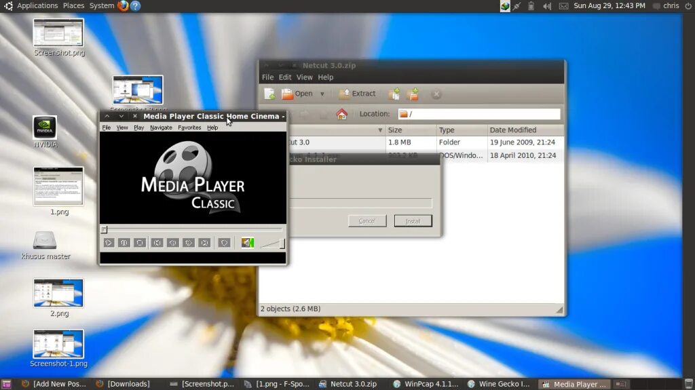Image resolution: width=695 pixels, height=390 pixels.
Task: Toggle mute speaker icon in Media Player
Action: (x=247, y=243)
